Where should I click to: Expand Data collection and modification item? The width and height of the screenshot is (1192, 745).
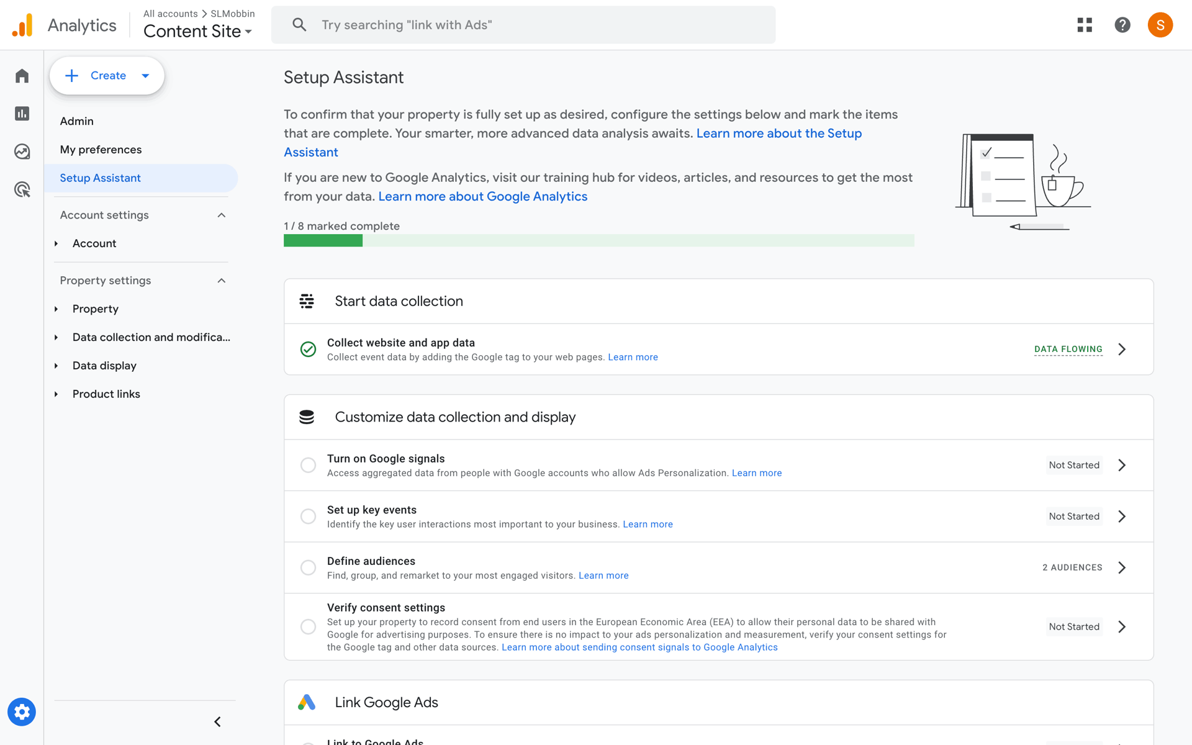[56, 337]
